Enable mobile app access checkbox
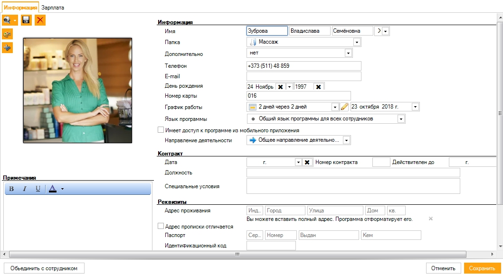This screenshot has height=274, width=503. [161, 130]
